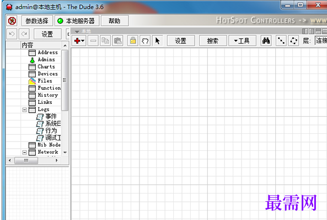Open the 层 layer combo box
This screenshot has height=220, width=327.
[x=321, y=40]
